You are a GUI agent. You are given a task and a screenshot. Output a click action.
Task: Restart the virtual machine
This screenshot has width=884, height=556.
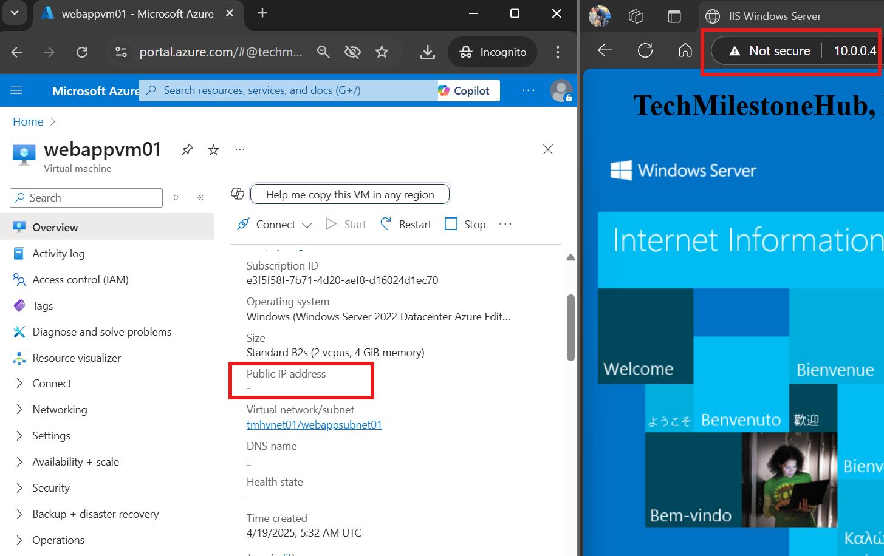click(406, 224)
